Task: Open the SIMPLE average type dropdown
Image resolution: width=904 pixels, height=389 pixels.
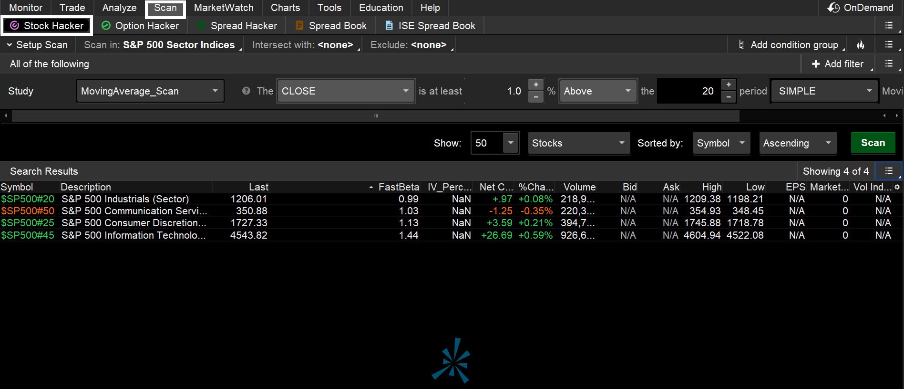Action: (824, 91)
